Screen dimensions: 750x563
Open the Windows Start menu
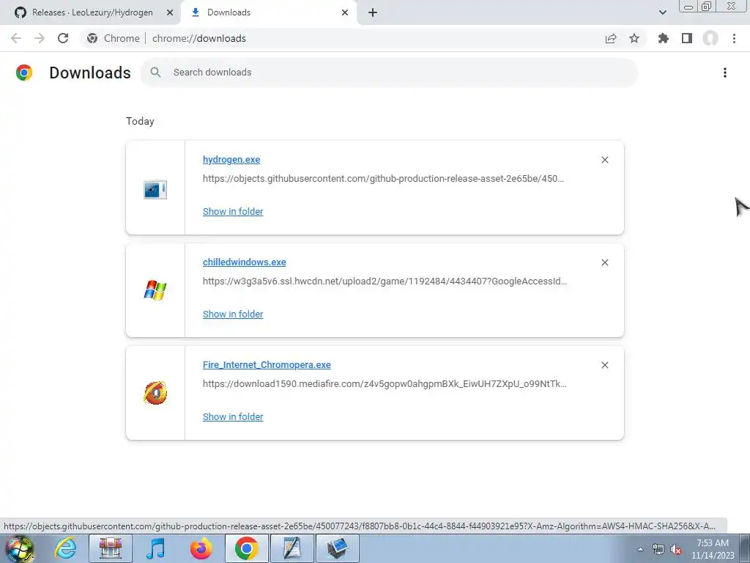[19, 548]
